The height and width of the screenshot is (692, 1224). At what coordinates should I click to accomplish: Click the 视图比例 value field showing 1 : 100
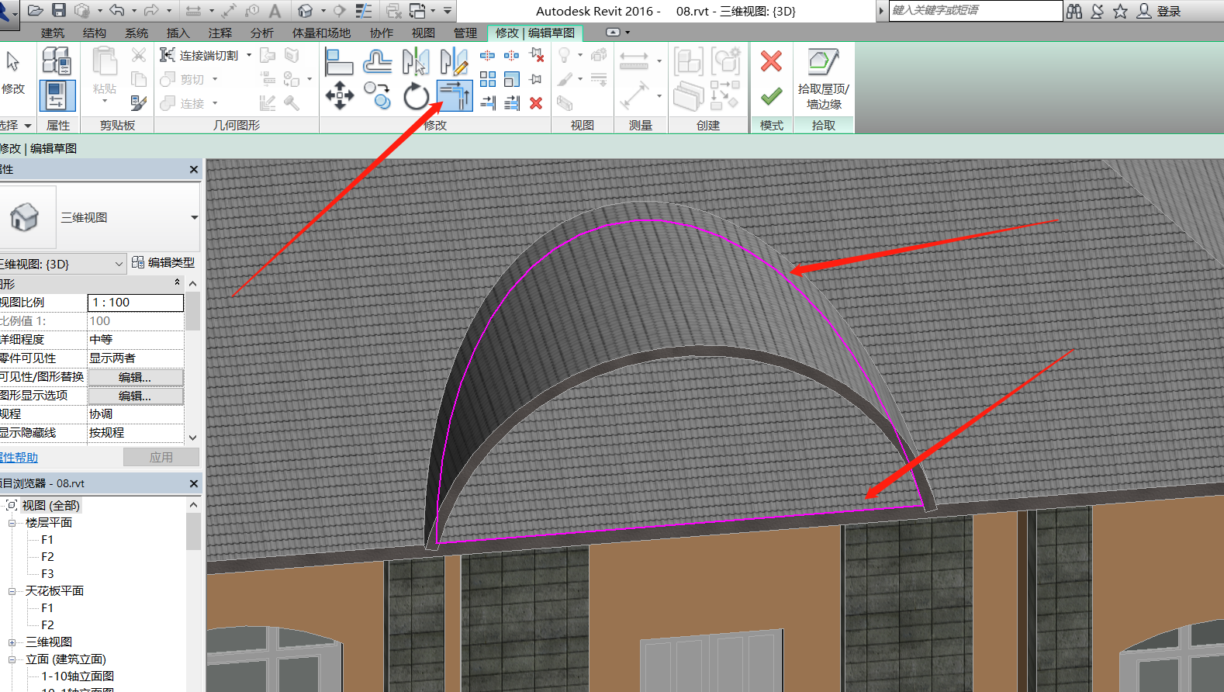[x=135, y=303]
